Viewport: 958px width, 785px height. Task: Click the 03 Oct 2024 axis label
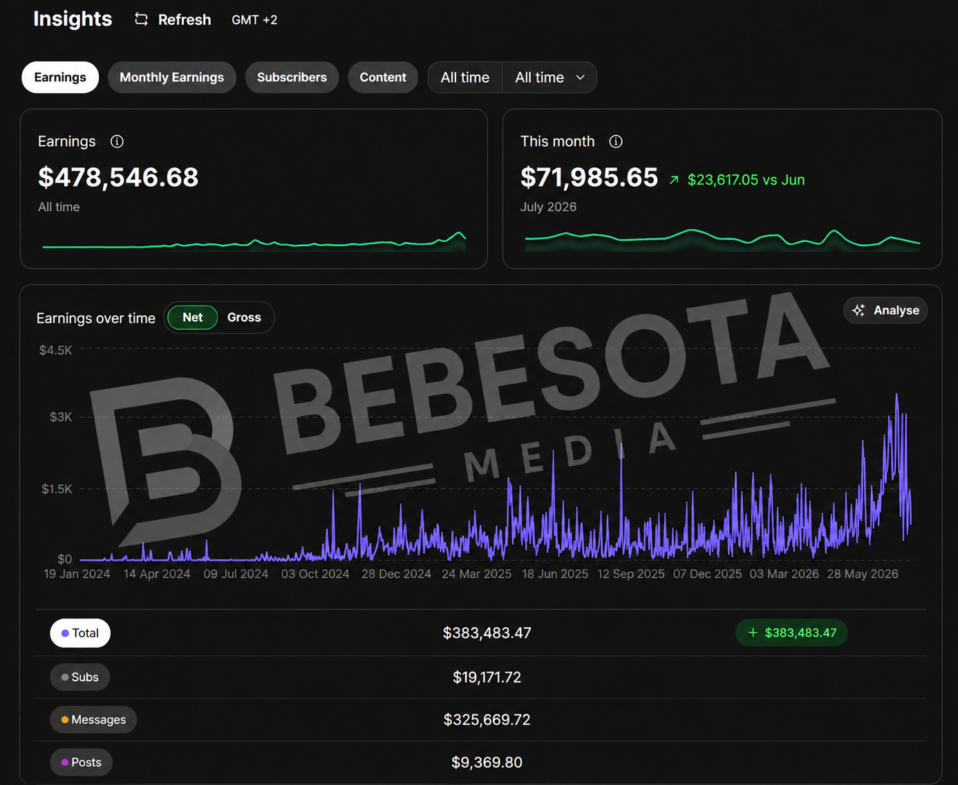pyautogui.click(x=315, y=574)
